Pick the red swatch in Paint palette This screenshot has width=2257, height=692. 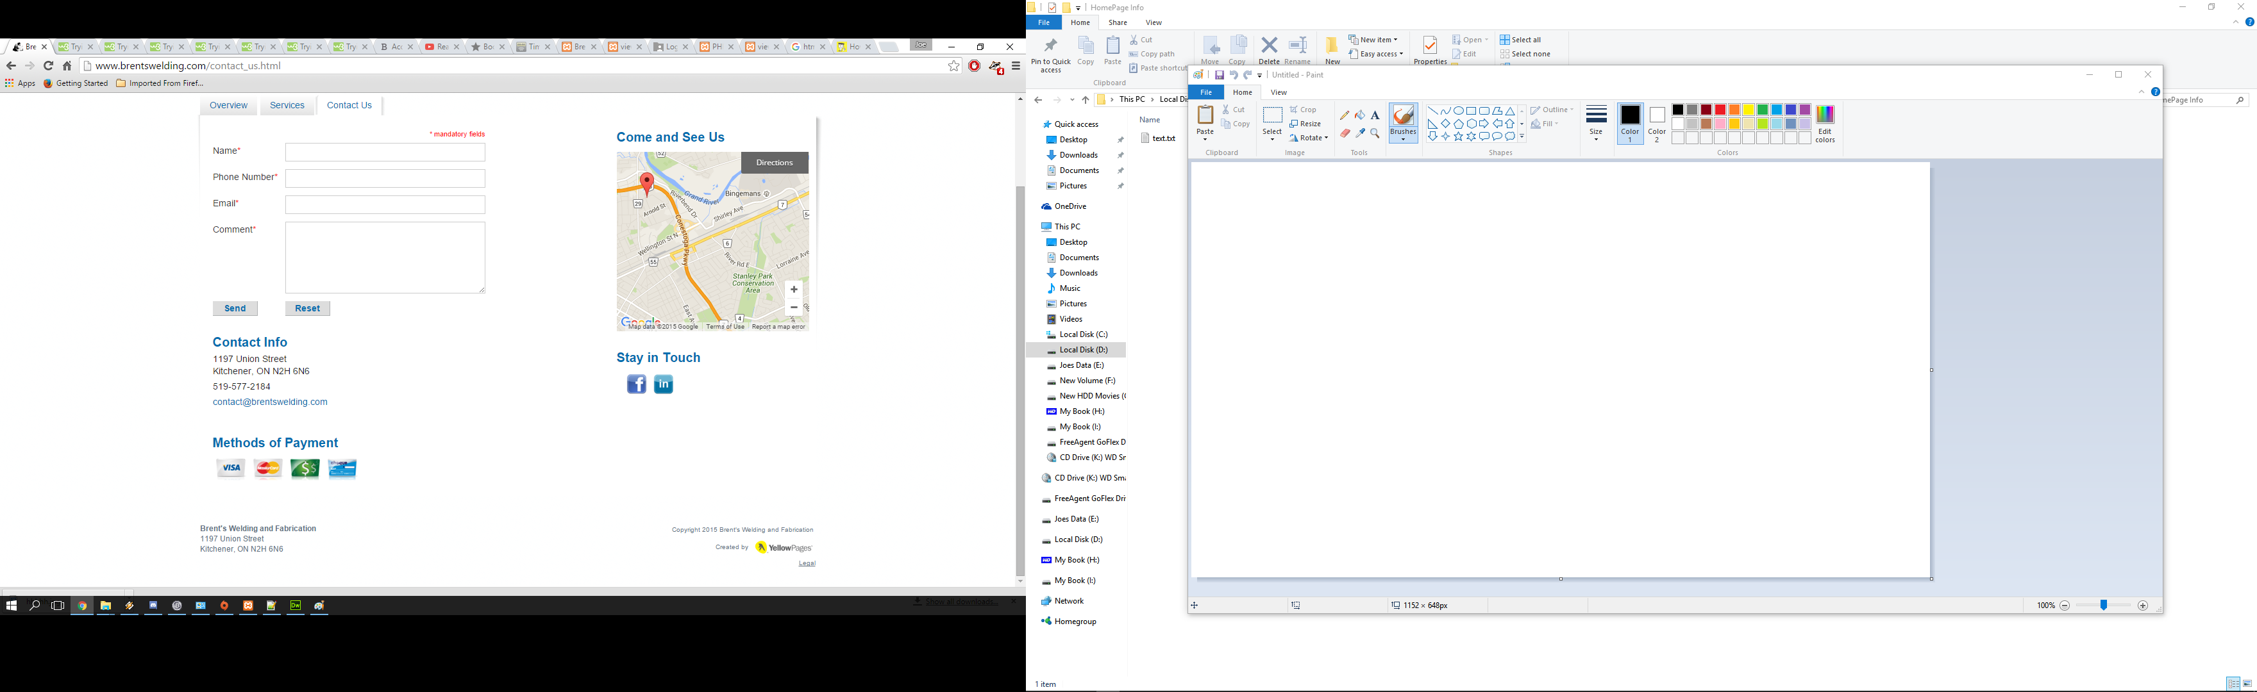coord(1720,110)
